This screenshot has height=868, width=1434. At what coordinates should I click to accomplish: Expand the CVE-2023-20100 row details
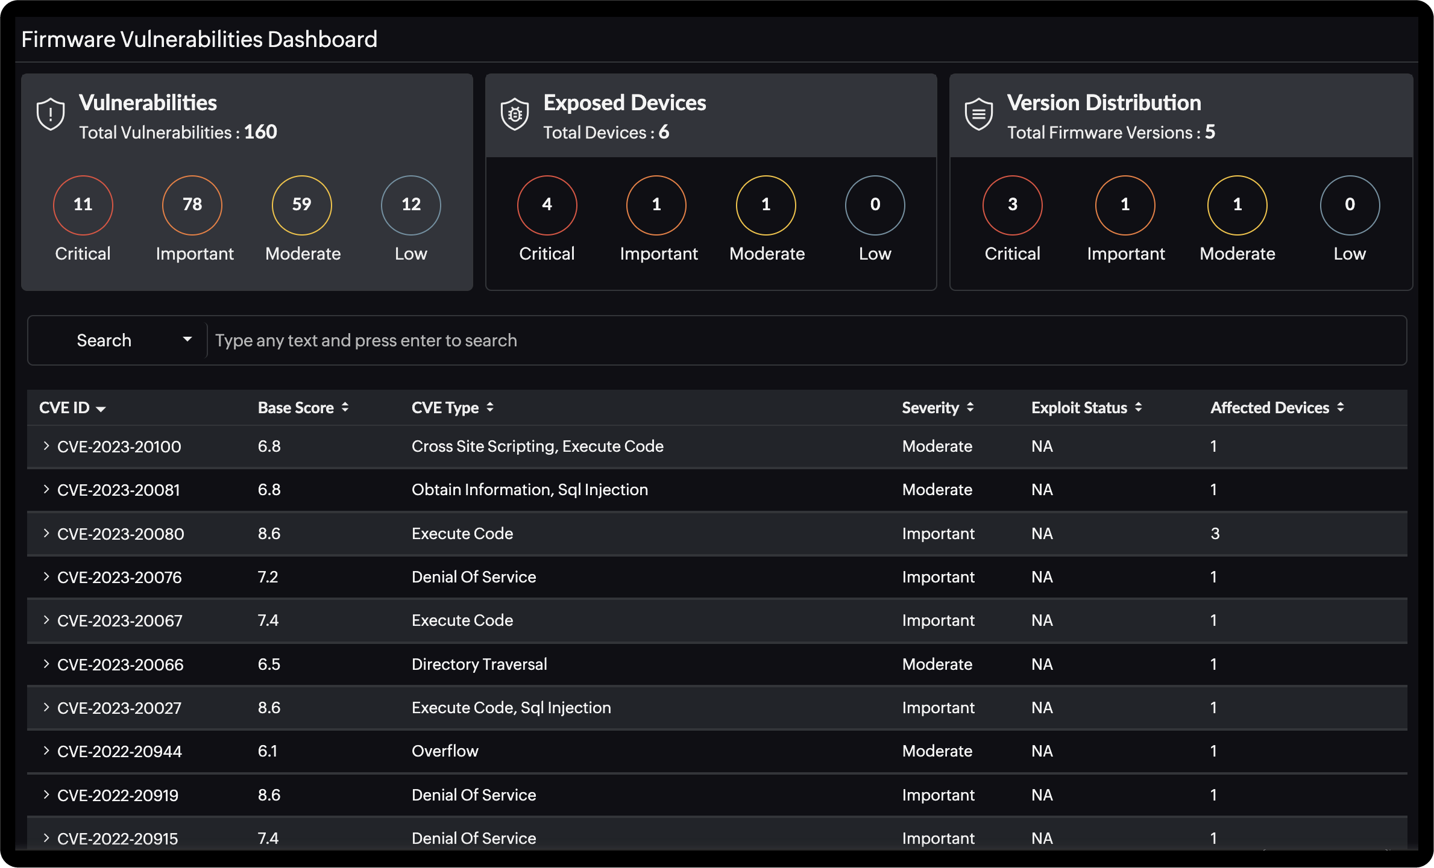click(46, 446)
